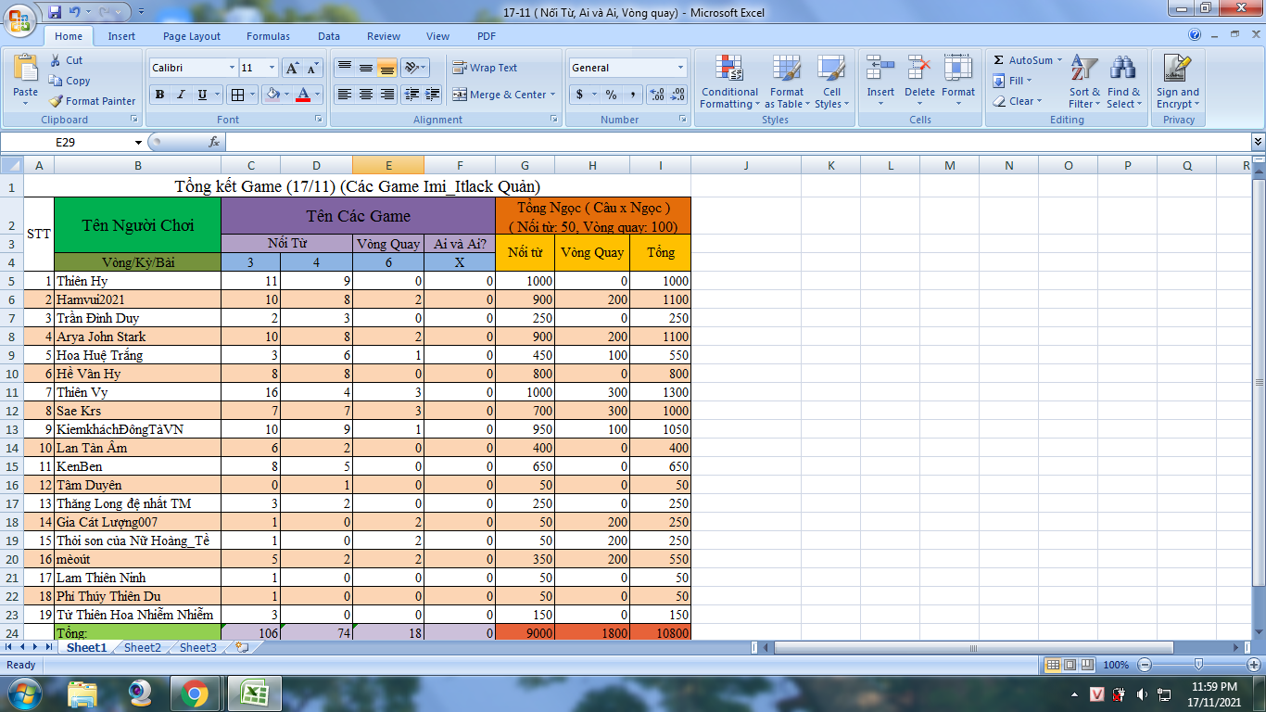The height and width of the screenshot is (712, 1266).
Task: Open the font size dropdown
Action: (x=272, y=68)
